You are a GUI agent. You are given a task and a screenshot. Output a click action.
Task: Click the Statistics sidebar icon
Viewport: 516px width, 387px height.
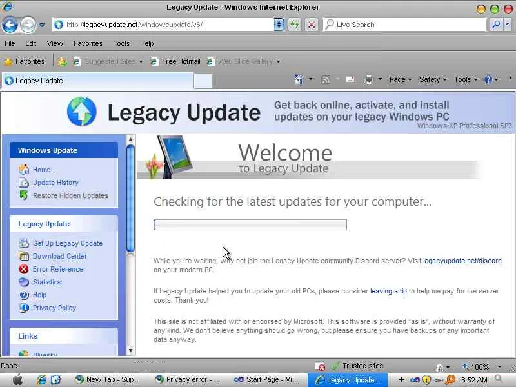click(x=24, y=282)
